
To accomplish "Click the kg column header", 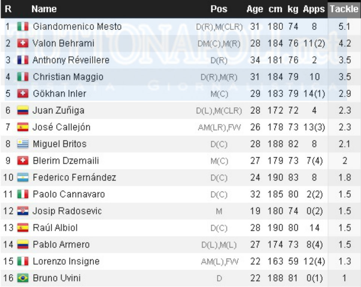I will [293, 9].
